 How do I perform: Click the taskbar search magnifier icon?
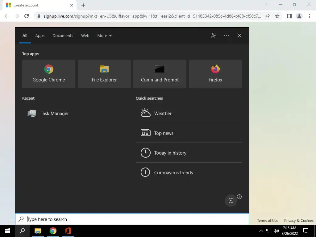22,231
